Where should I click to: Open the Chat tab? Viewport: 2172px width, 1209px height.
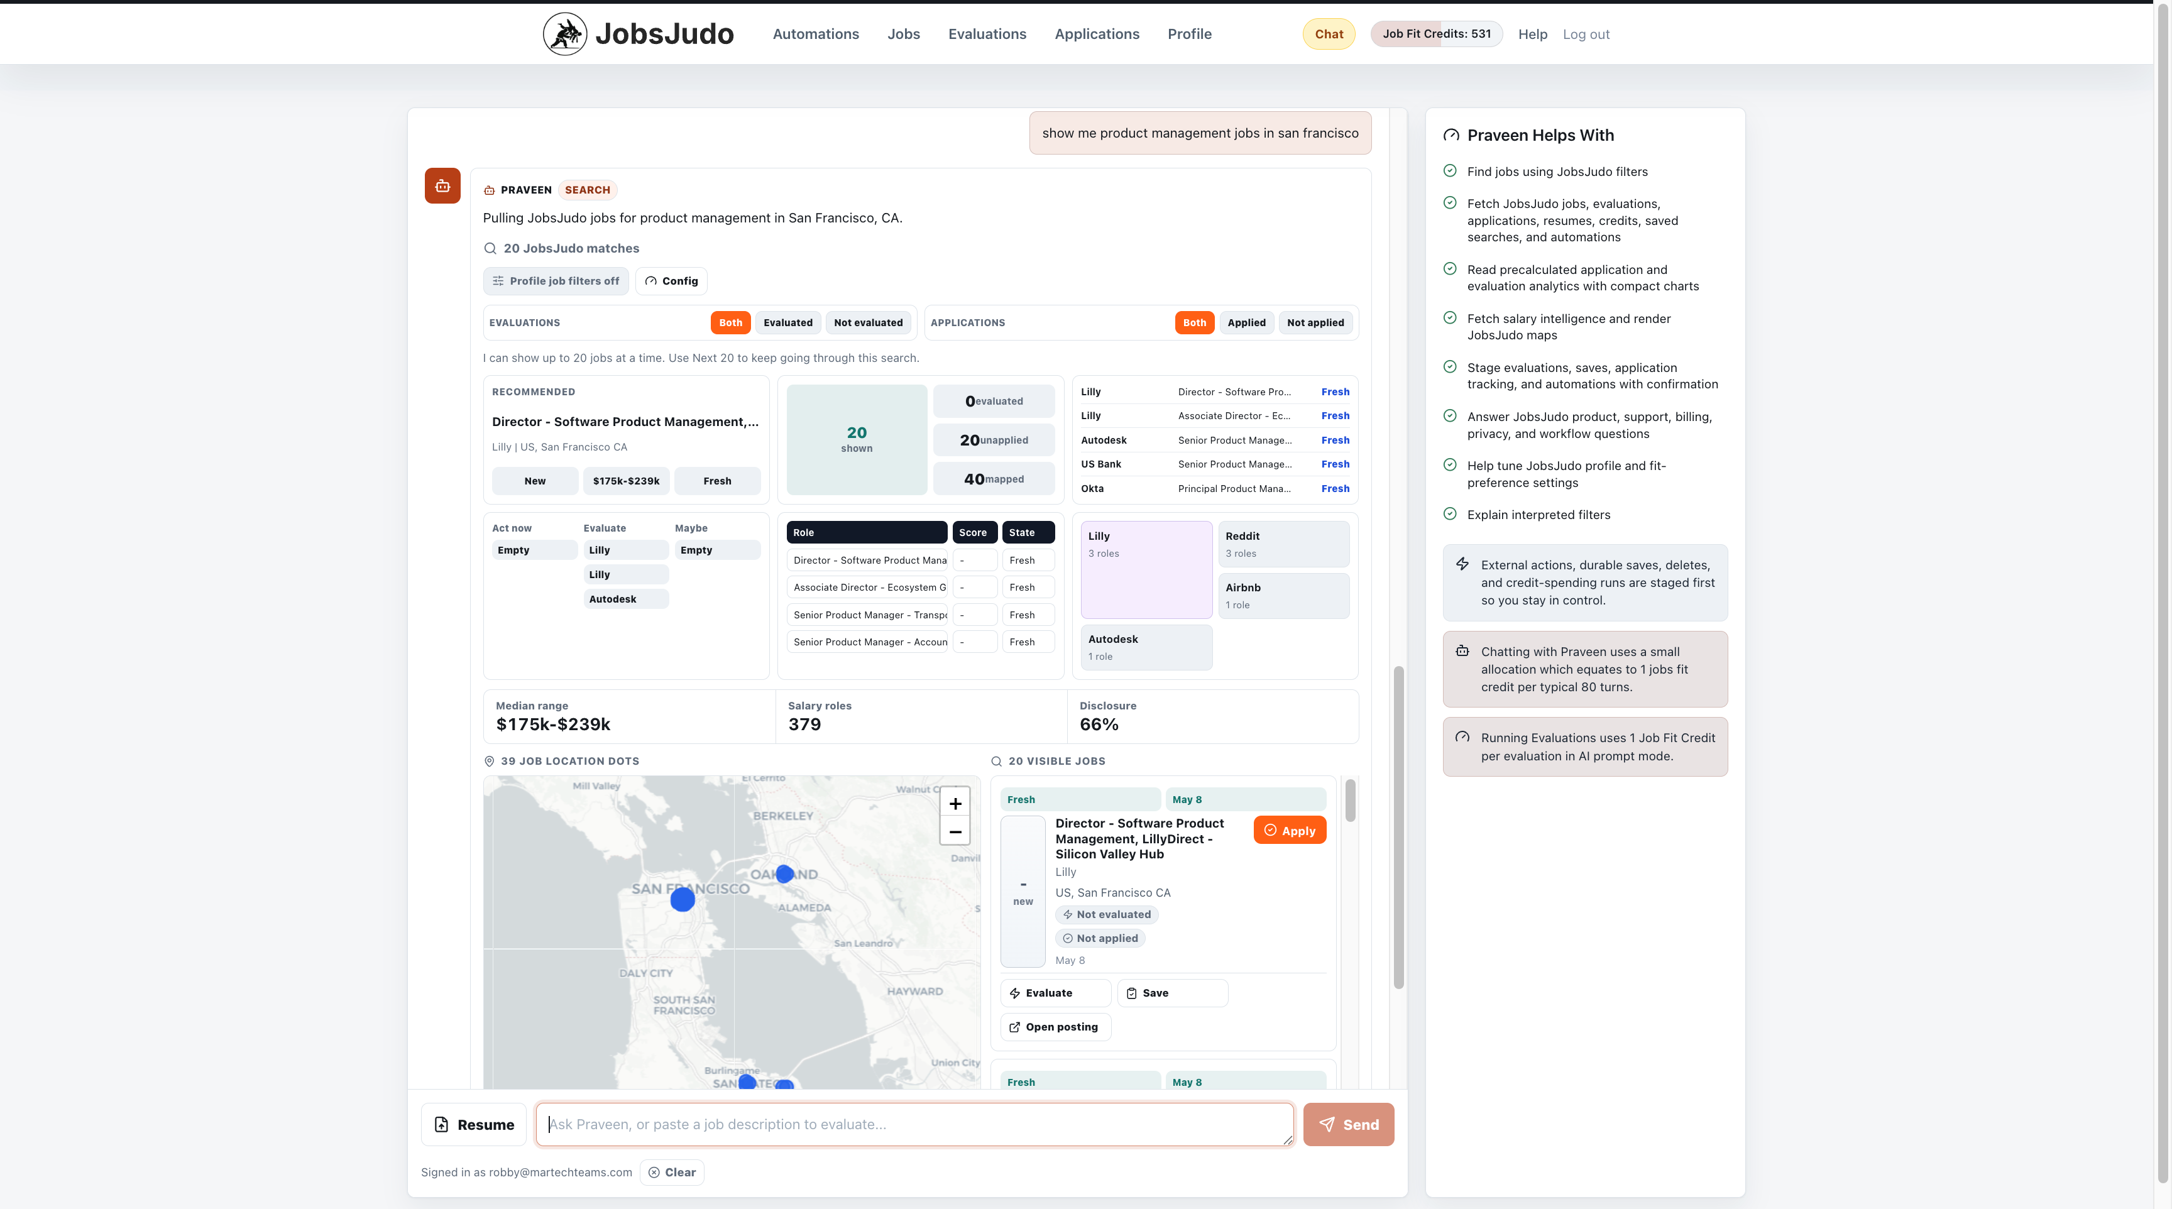pos(1329,34)
